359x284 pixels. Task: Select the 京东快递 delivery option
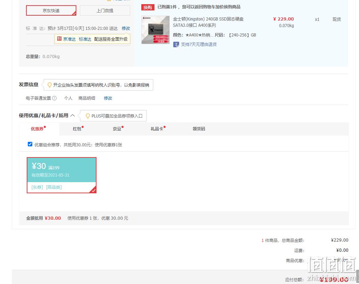click(x=51, y=10)
